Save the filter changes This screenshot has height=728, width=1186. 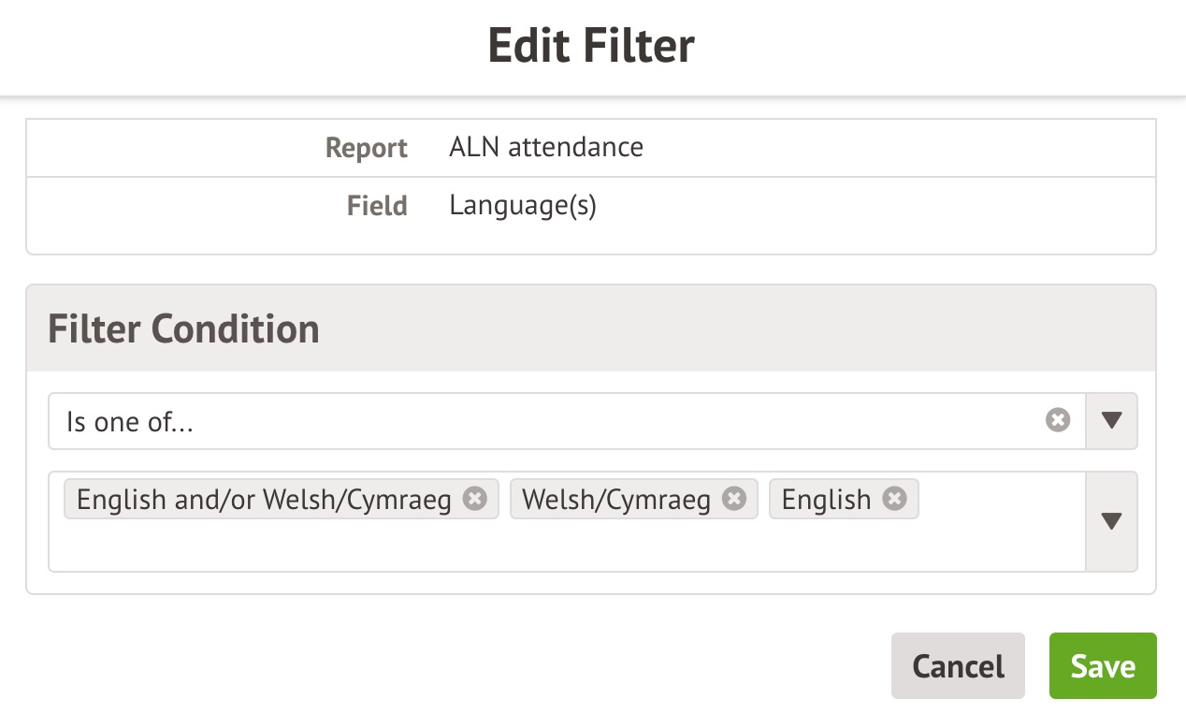pyautogui.click(x=1103, y=666)
